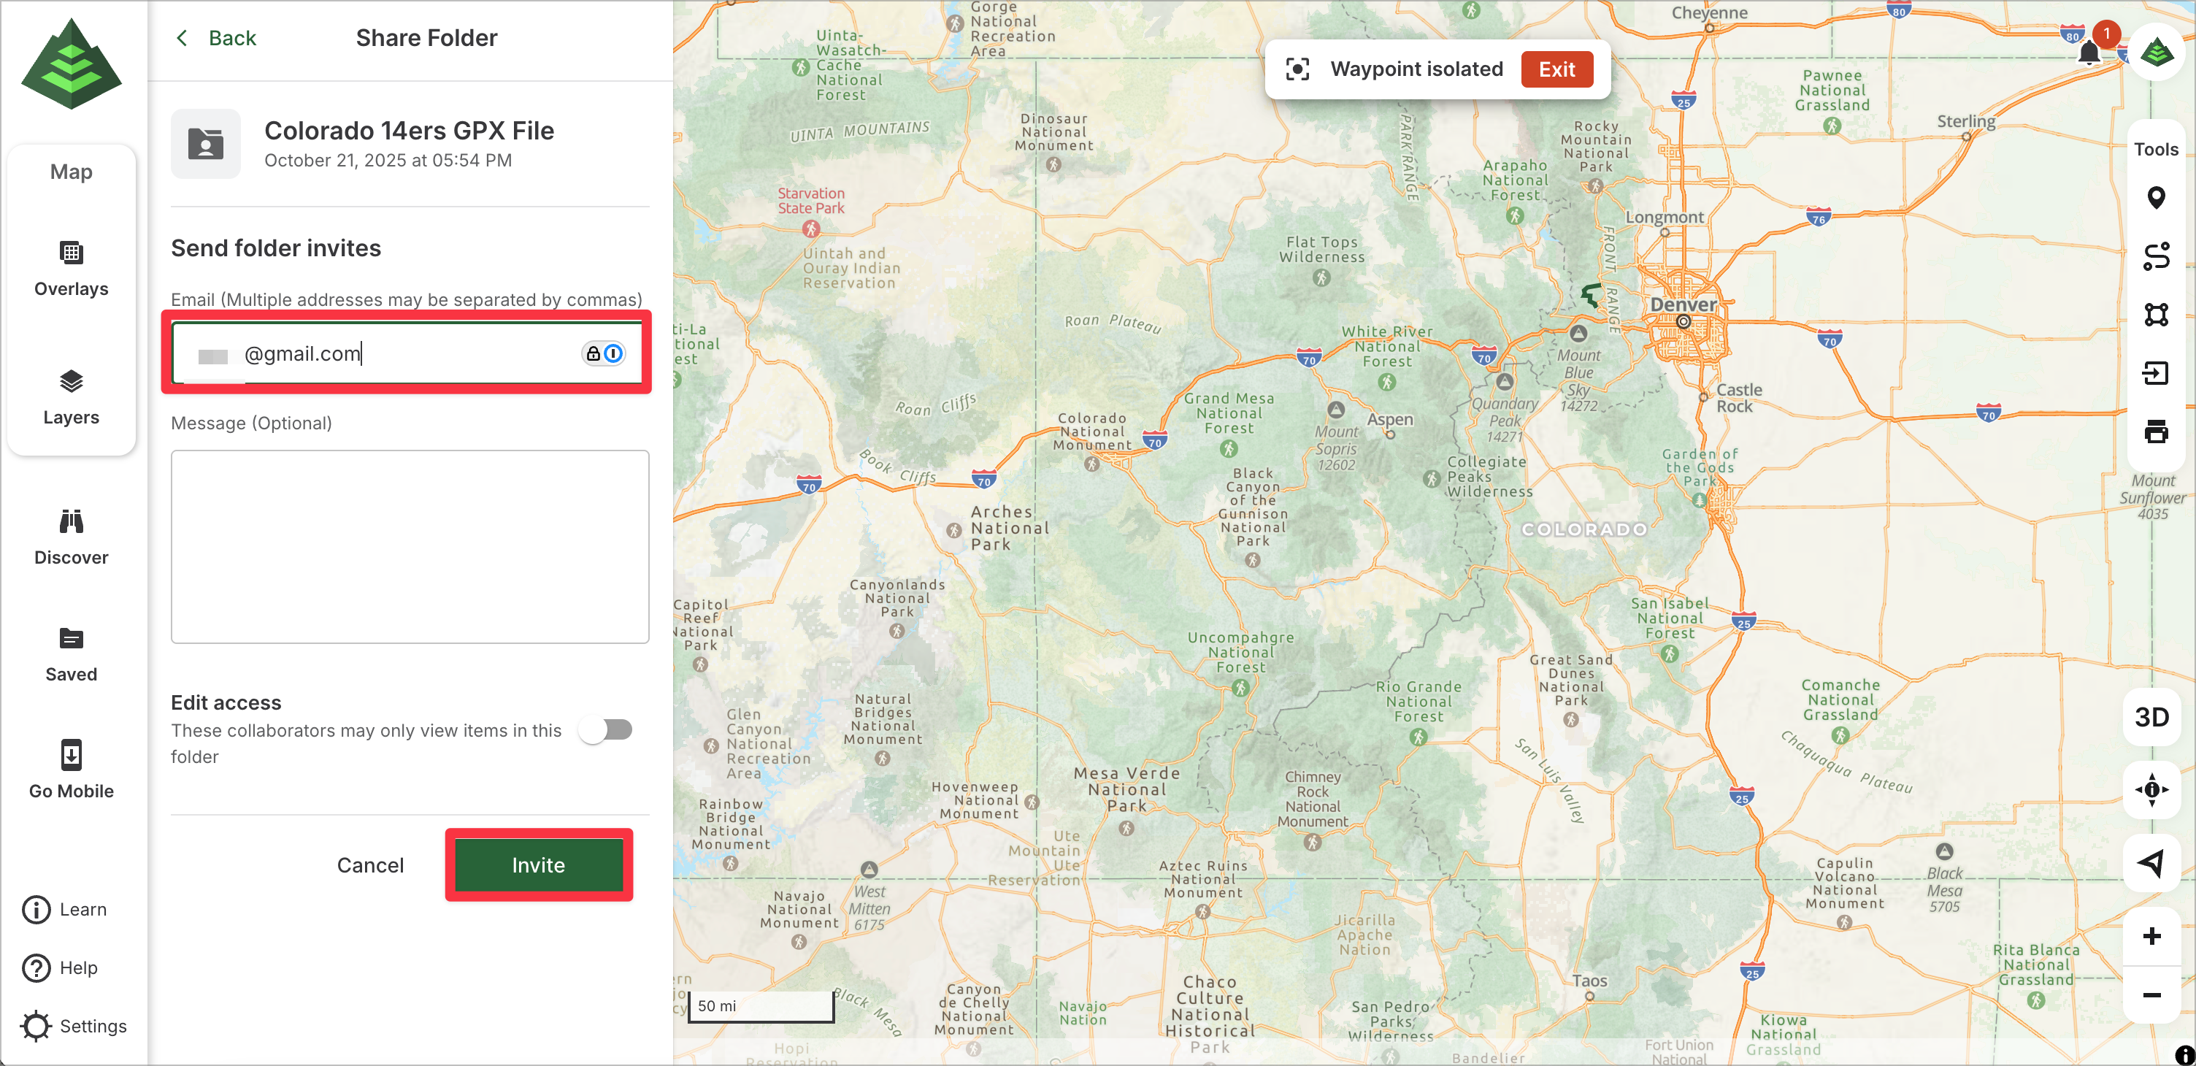Screen dimensions: 2196x1066
Task: Click the Cancel button
Action: coord(370,864)
